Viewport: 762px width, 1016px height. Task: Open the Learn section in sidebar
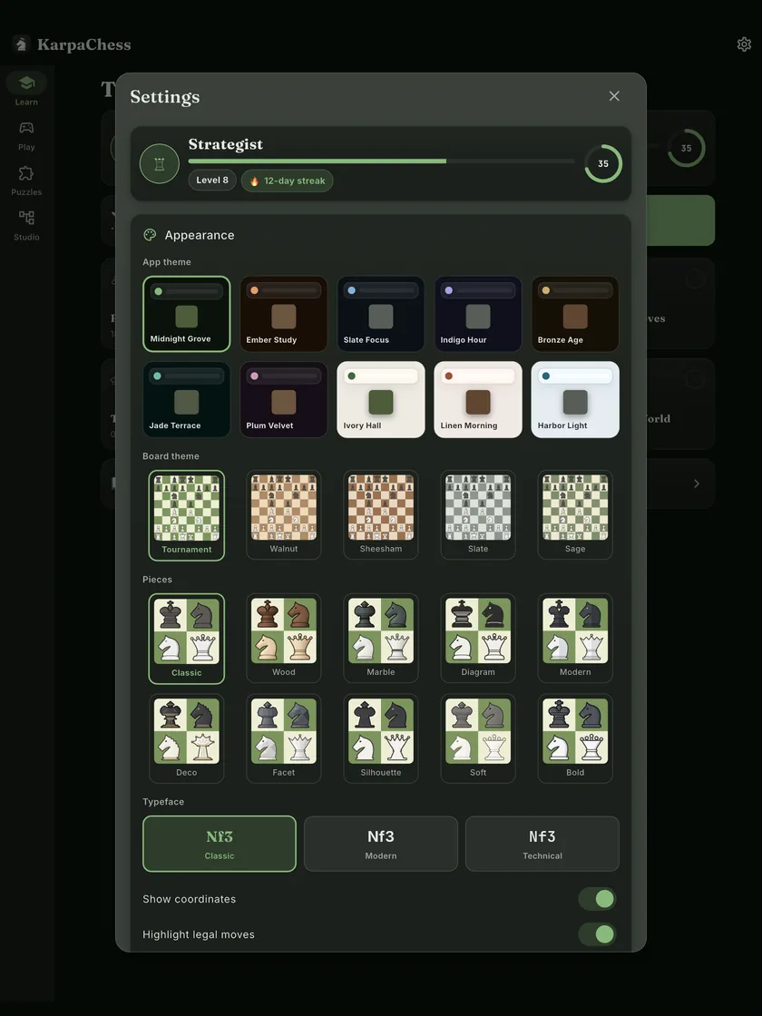[26, 89]
